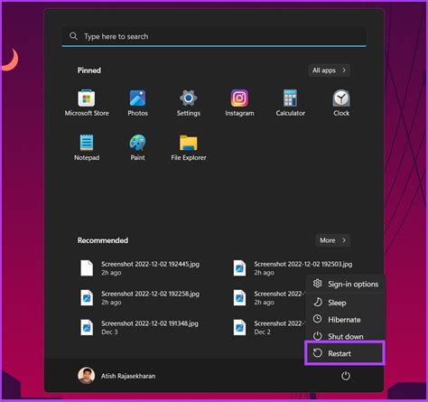Click the Instagram label text
The image size is (428, 402).
239,113
